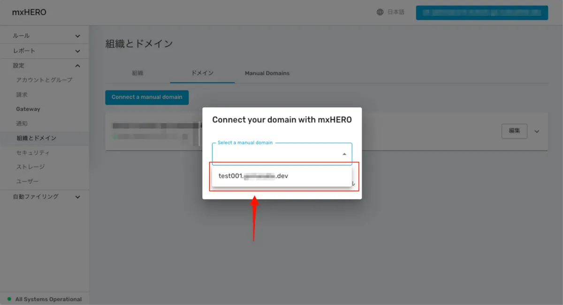
Task: Click blurred account button in header
Action: (482, 13)
